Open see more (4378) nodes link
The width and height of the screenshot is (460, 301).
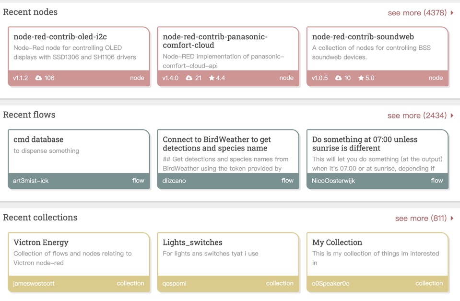coord(417,13)
